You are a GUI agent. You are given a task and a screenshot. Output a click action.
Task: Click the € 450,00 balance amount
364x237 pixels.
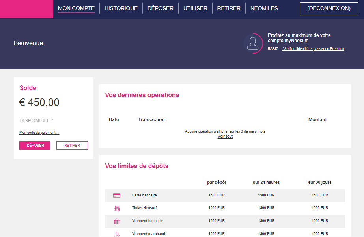tap(39, 102)
